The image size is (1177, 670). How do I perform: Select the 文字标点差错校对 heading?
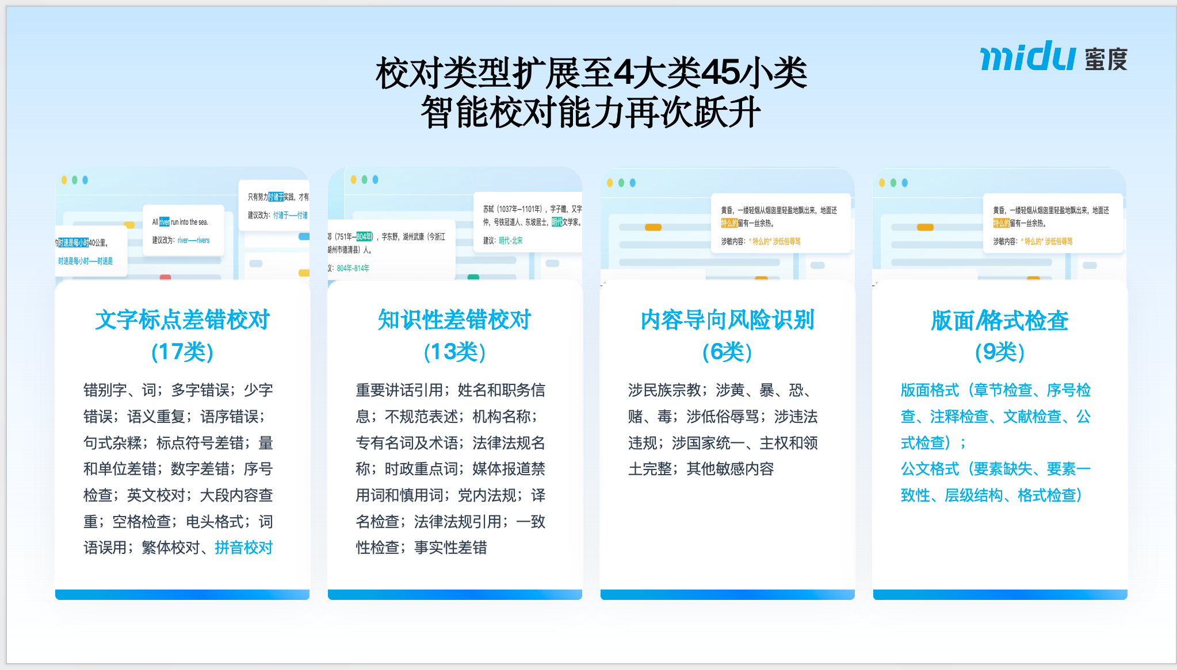coord(182,320)
